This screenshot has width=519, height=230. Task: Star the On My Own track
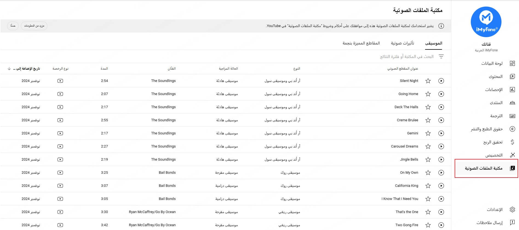[428, 173]
